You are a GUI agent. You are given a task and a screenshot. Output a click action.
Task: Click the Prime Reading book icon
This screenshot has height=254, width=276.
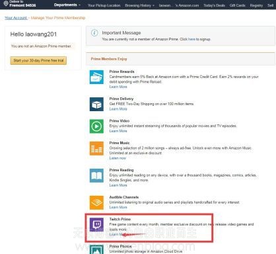96,175
